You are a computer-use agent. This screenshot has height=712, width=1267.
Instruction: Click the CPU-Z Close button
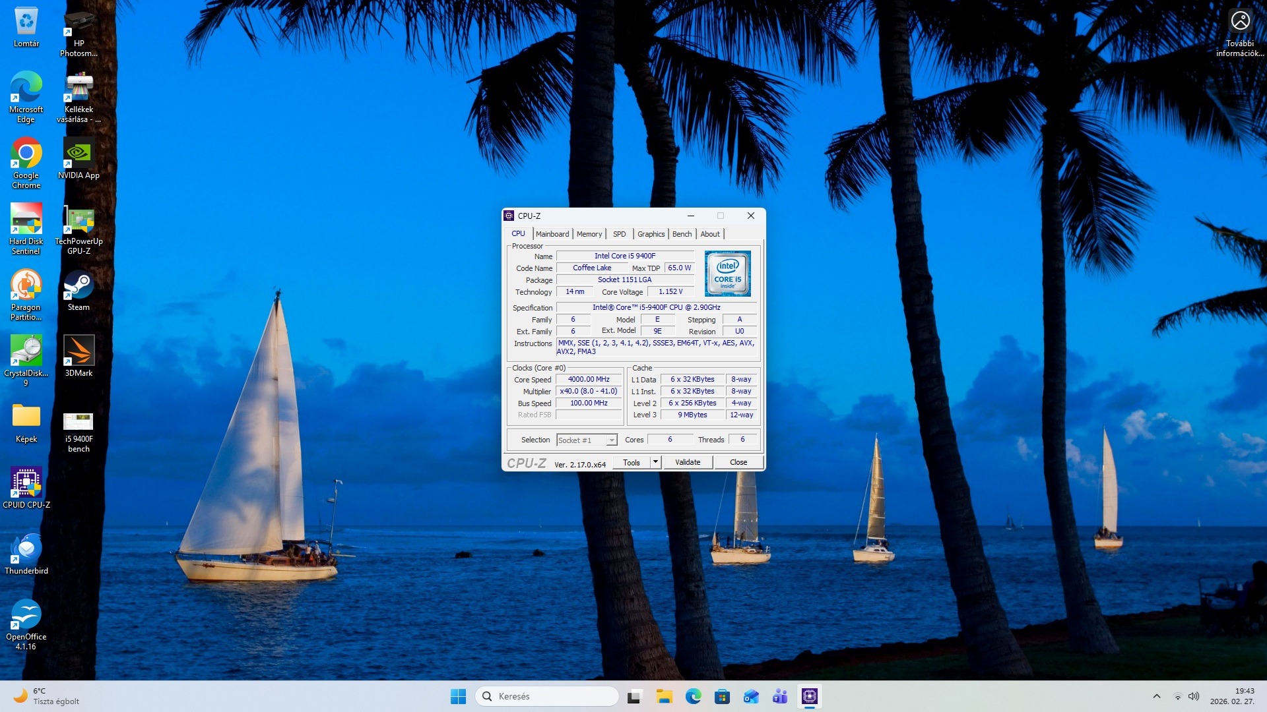pos(738,462)
